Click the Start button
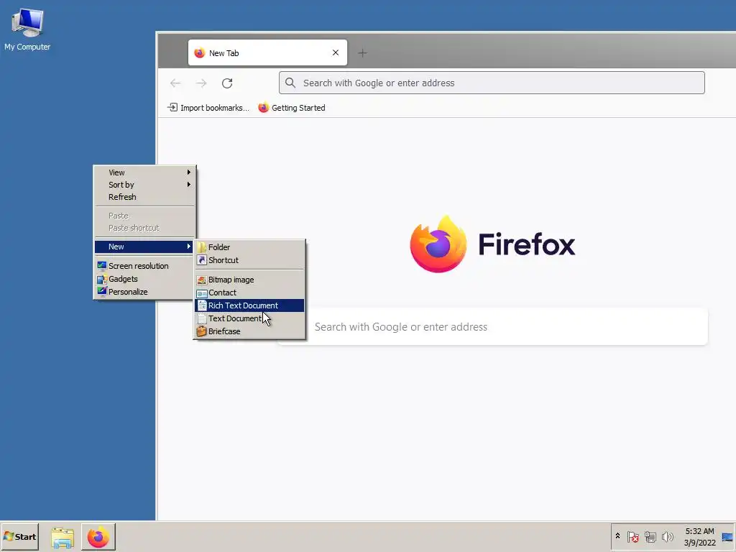The height and width of the screenshot is (552, 736). 19,537
